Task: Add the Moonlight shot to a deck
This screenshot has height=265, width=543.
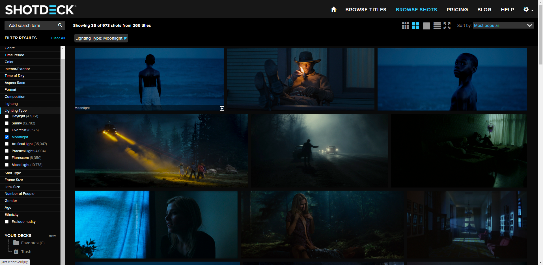Action: (222, 108)
